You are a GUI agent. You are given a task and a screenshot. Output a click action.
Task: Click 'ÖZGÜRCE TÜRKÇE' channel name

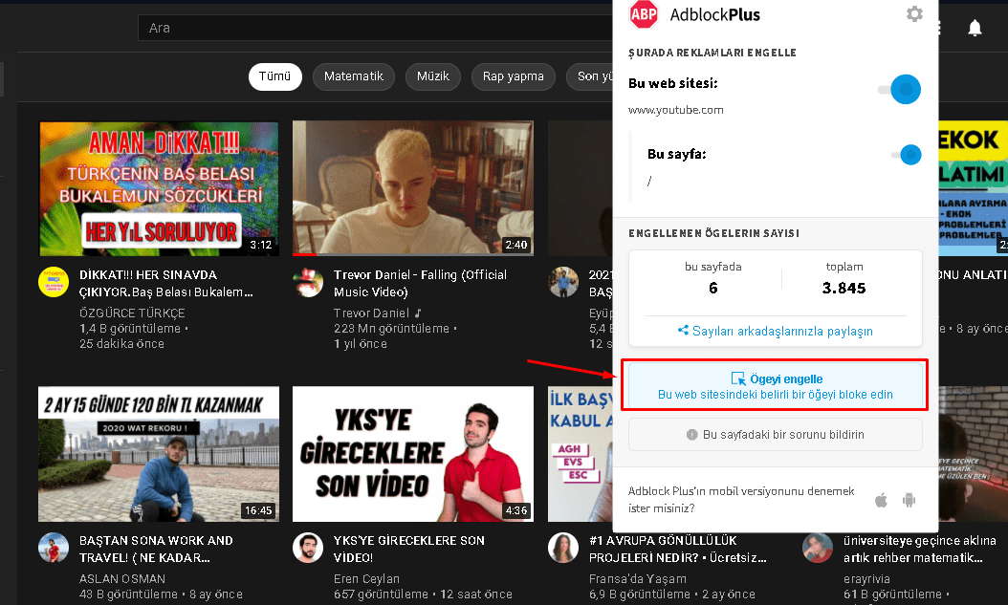(x=132, y=313)
